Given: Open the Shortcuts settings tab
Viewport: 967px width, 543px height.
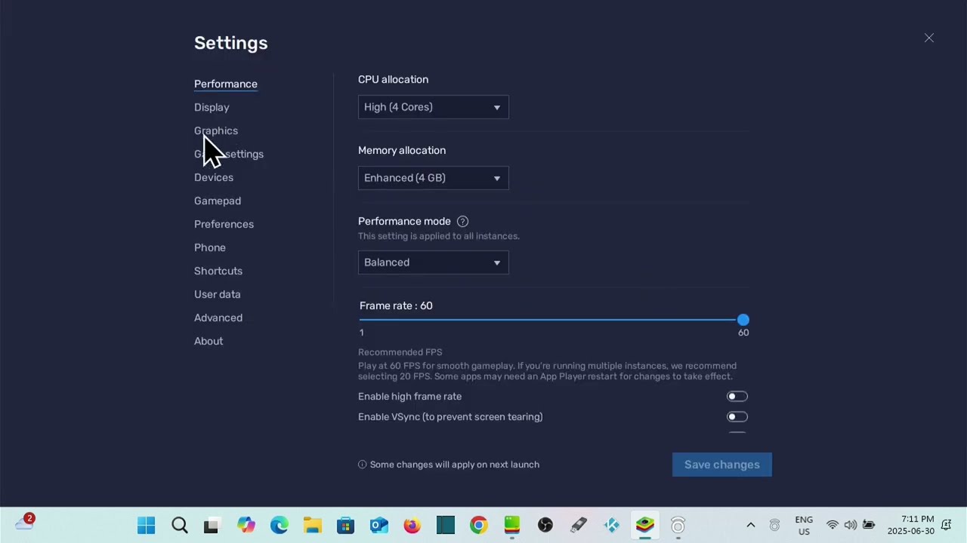Looking at the screenshot, I should [x=218, y=271].
